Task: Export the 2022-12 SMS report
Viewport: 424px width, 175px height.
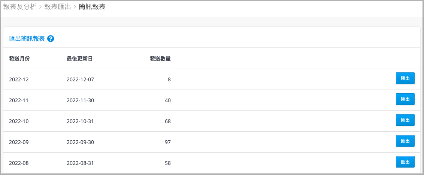Action: pyautogui.click(x=405, y=78)
